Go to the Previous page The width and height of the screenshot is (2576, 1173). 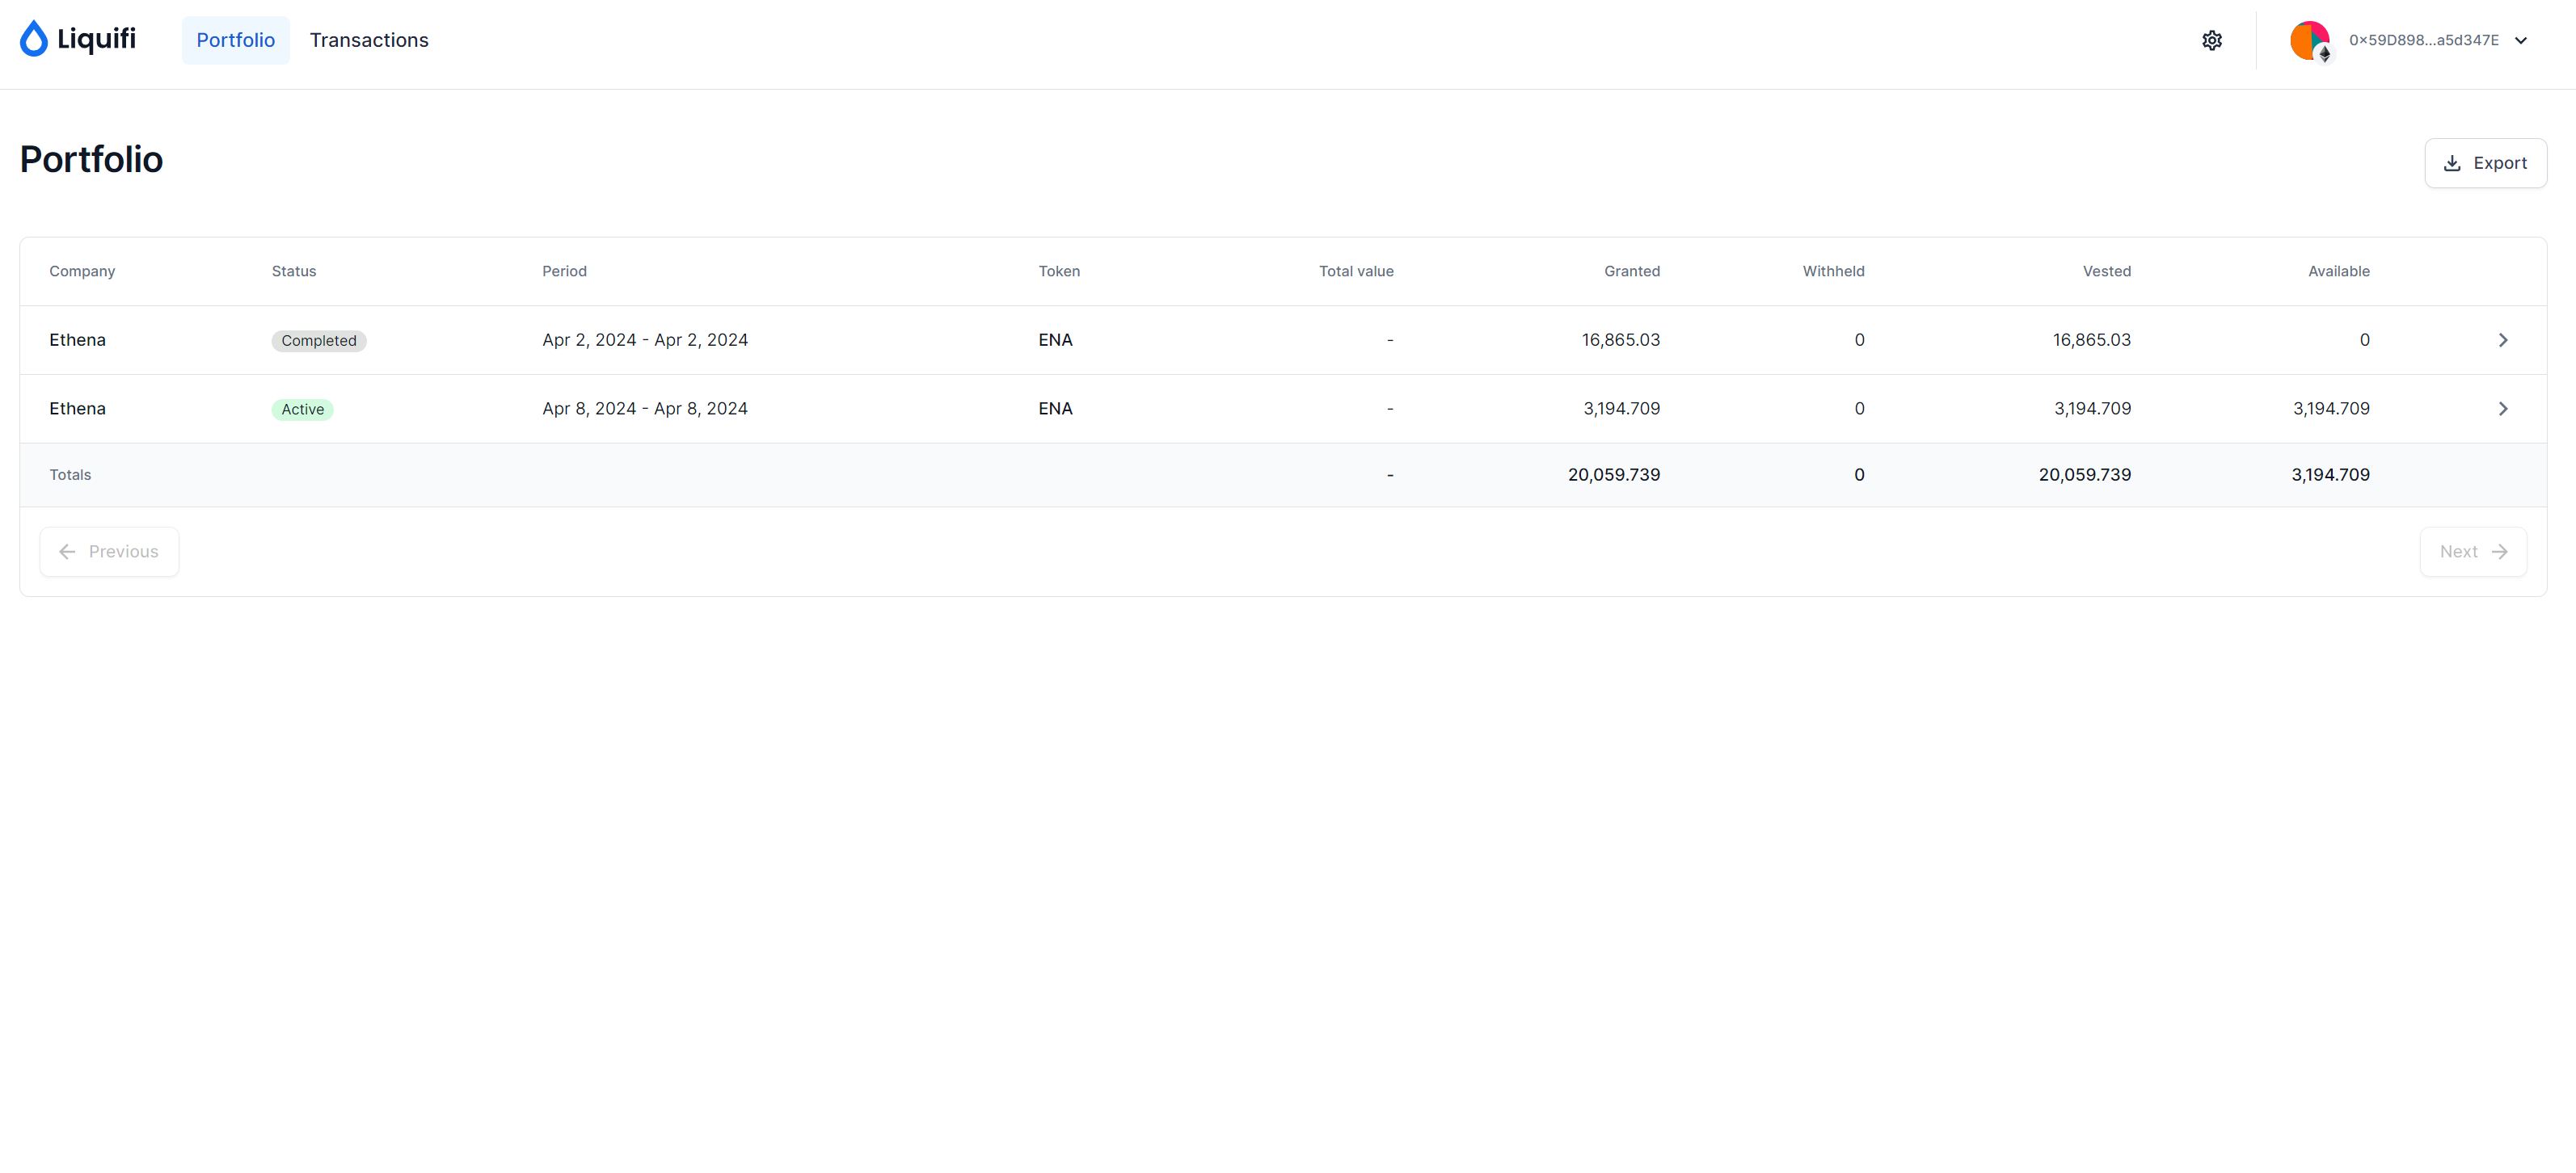pos(109,552)
